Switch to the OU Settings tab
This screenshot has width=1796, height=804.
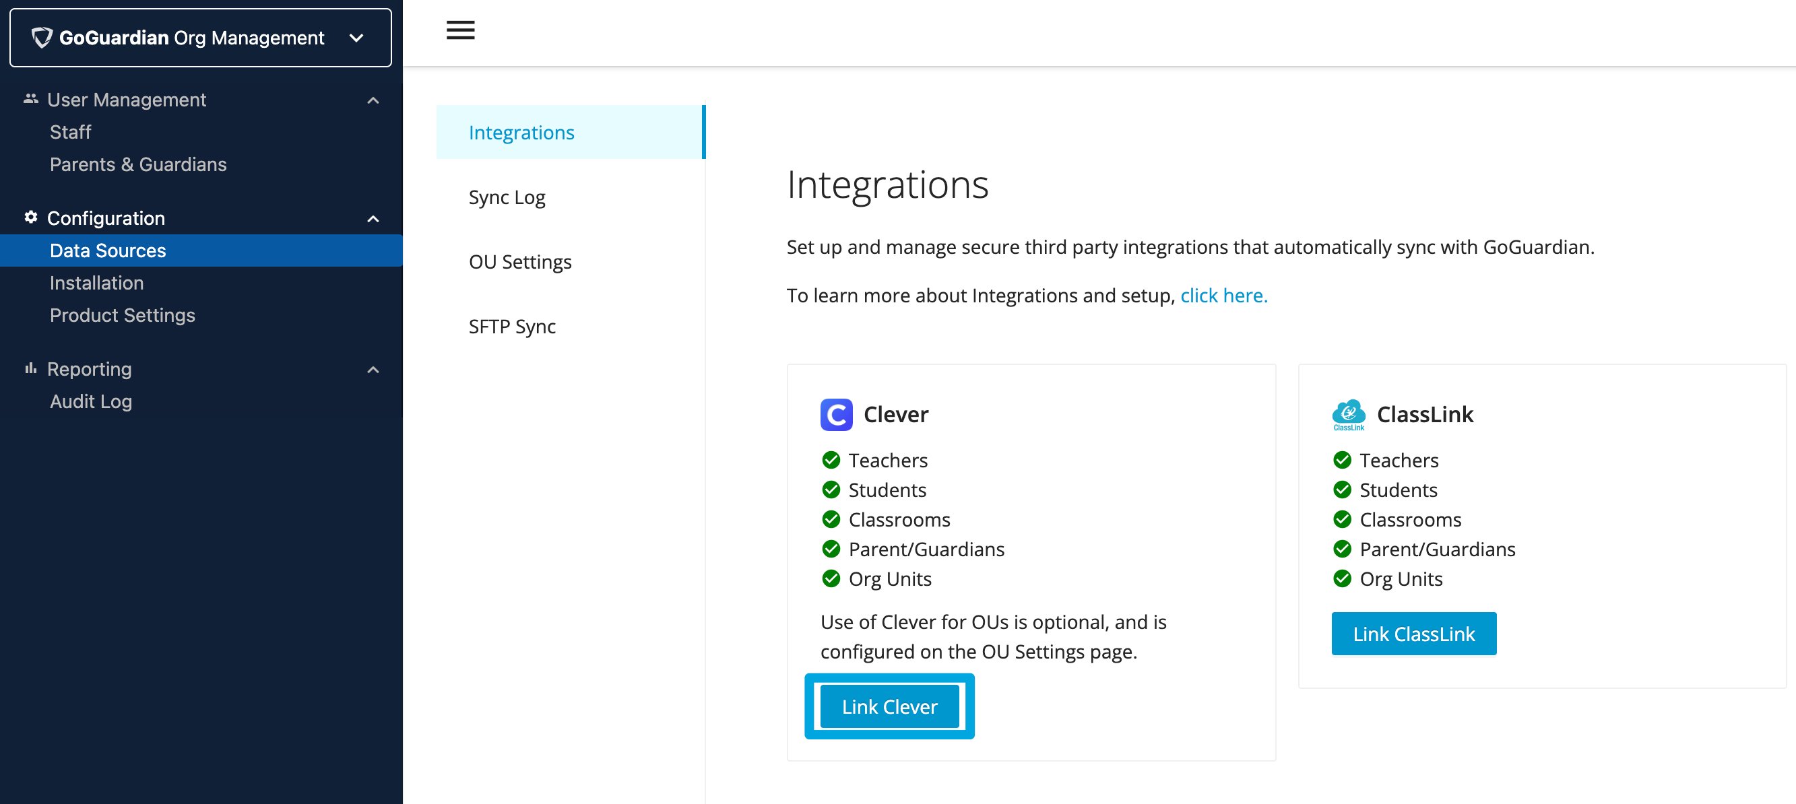pyautogui.click(x=520, y=262)
